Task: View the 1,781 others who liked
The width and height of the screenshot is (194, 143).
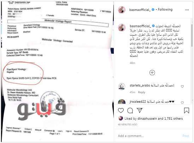Action: (x=174, y=119)
